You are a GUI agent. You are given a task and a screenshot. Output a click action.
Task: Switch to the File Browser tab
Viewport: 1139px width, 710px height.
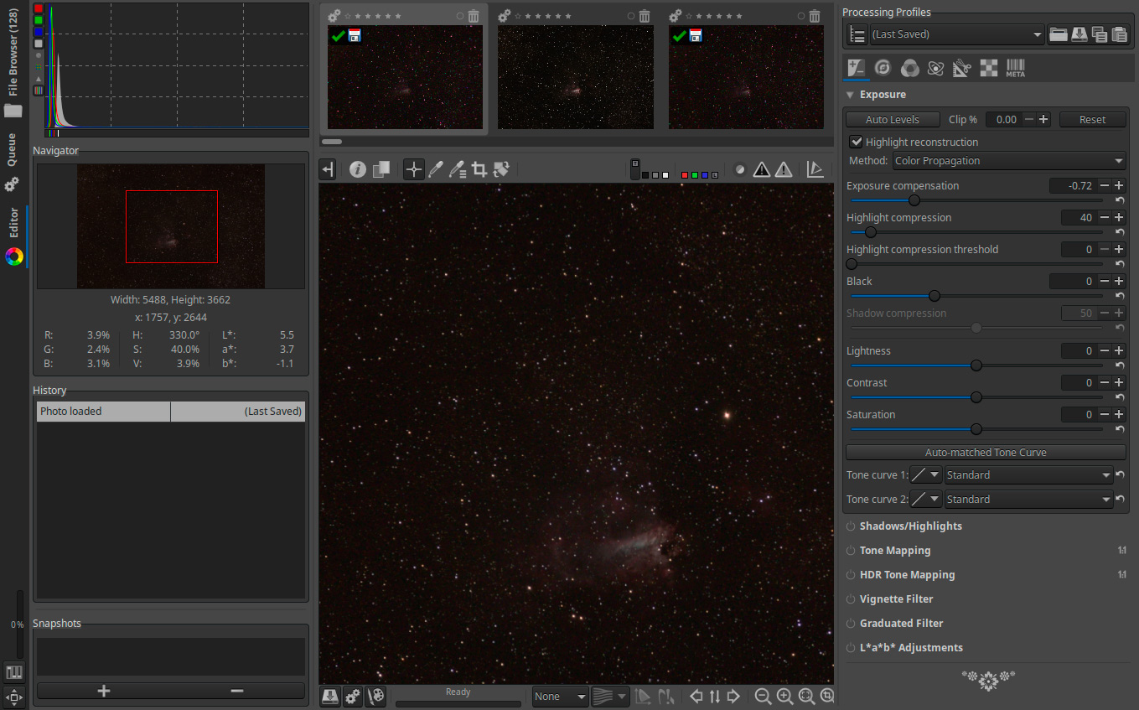(x=13, y=63)
